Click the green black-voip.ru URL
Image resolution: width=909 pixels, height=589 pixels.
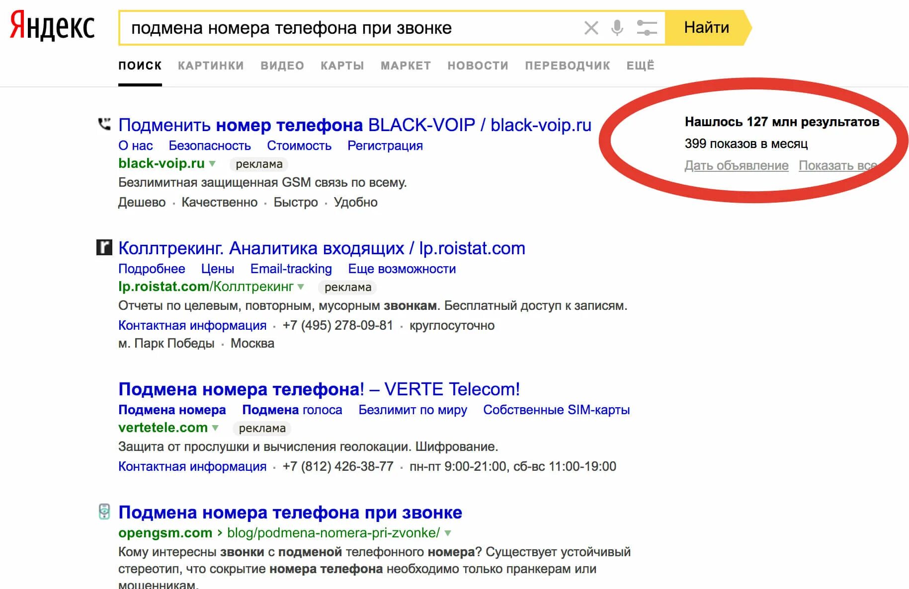click(x=162, y=163)
